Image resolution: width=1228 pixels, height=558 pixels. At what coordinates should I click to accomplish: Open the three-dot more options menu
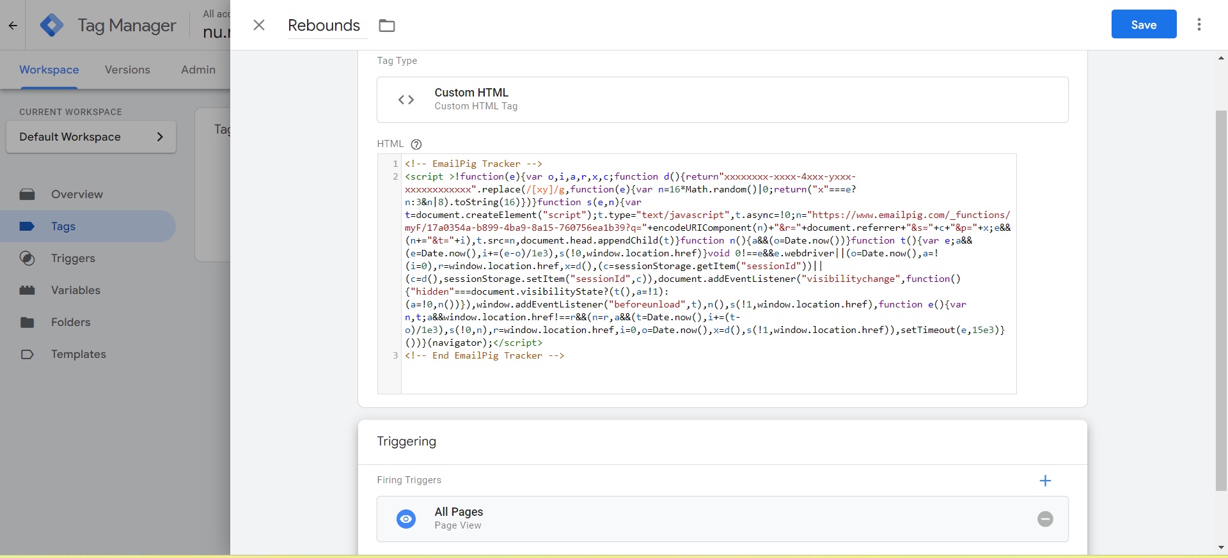[x=1199, y=24]
